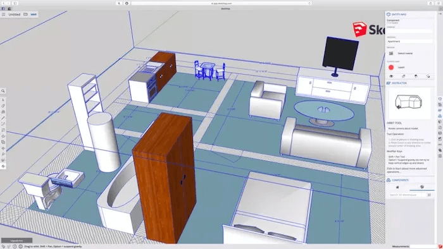Click the search magnifier icon above toolbar
This screenshot has height=249, width=443.
pyautogui.click(x=3, y=91)
